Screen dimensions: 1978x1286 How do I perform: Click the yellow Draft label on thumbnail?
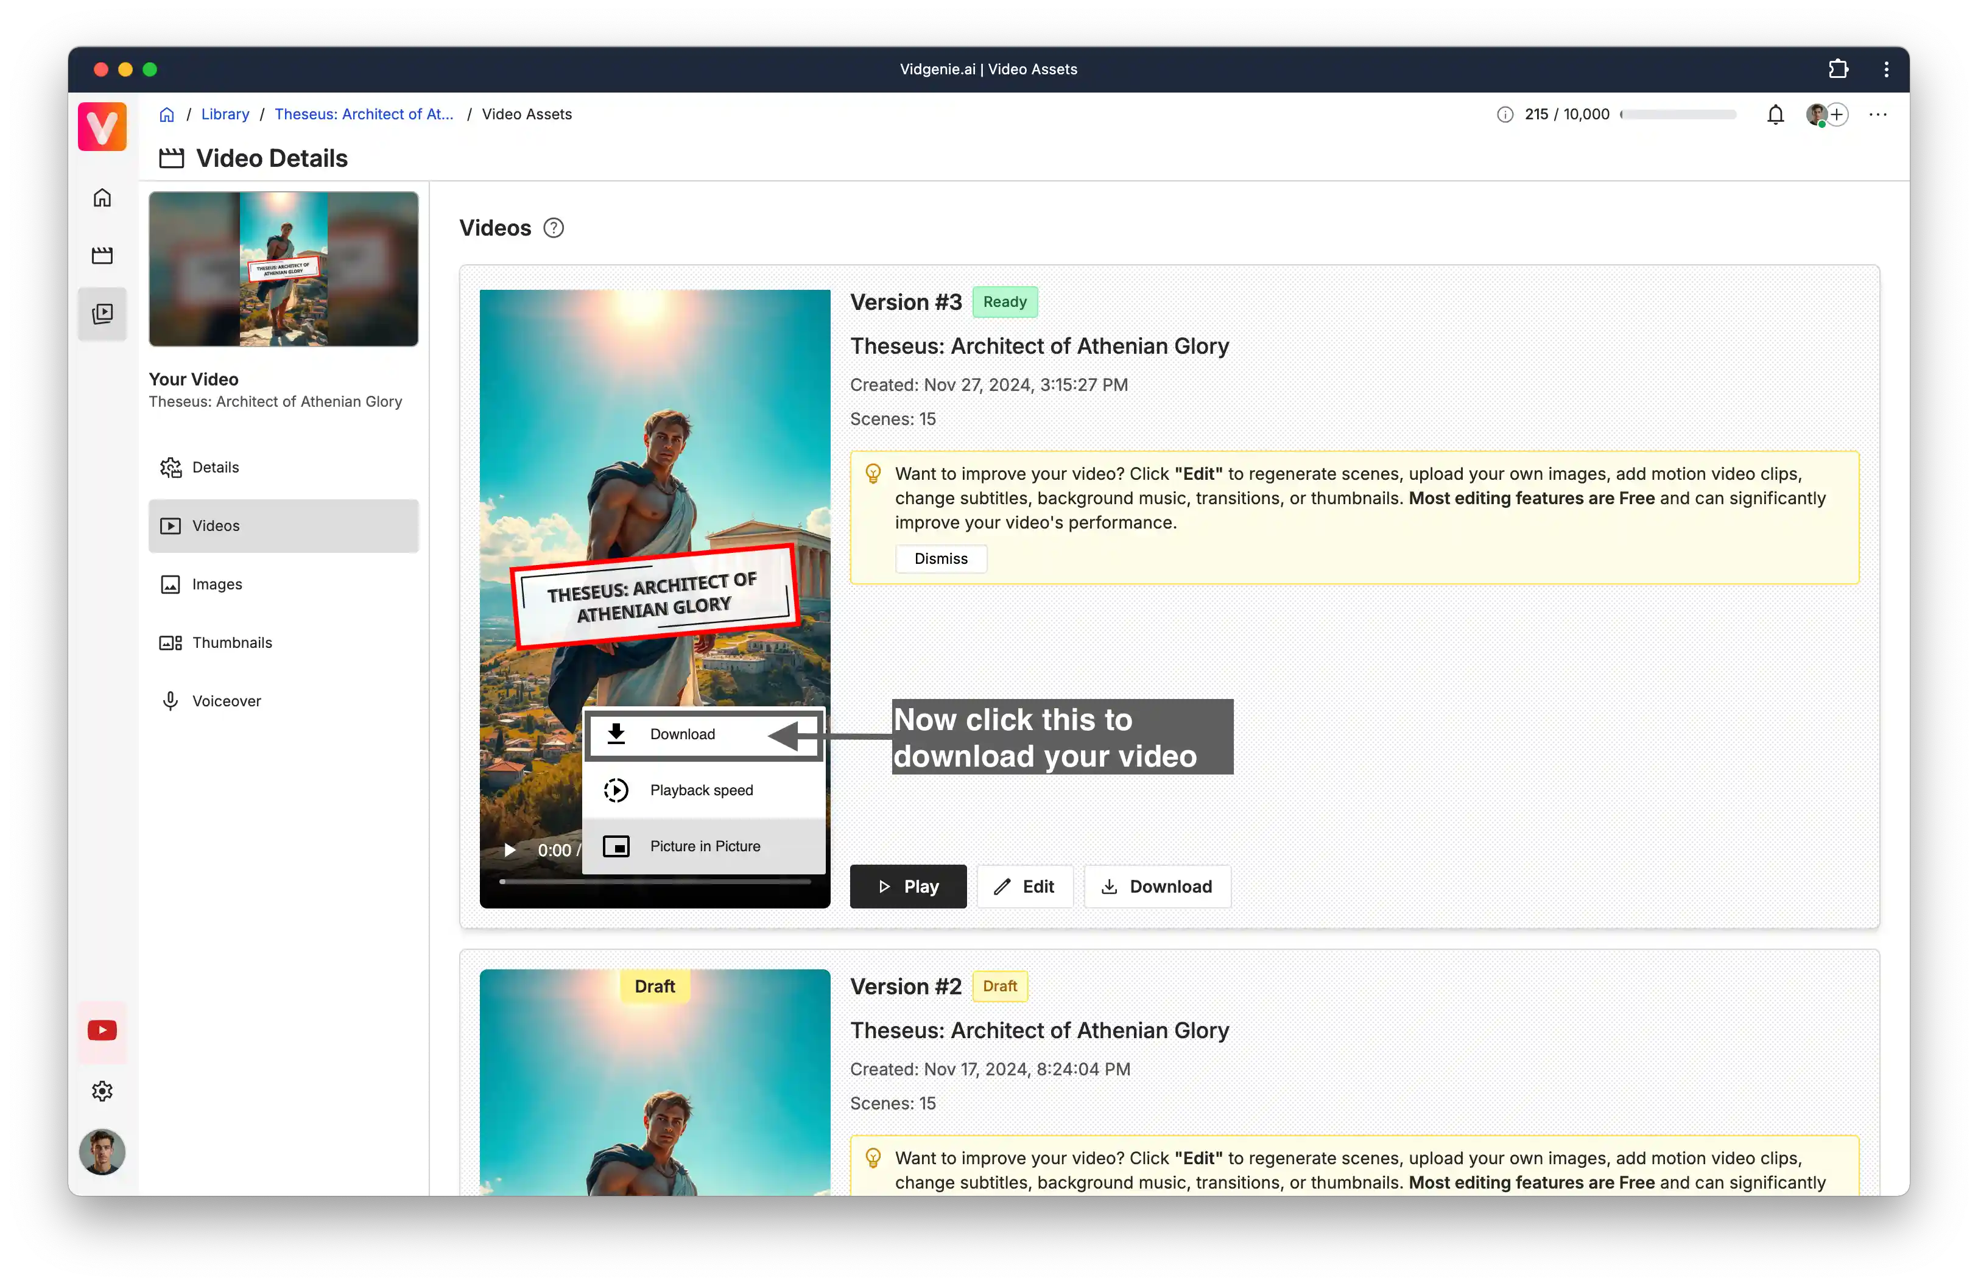point(654,986)
